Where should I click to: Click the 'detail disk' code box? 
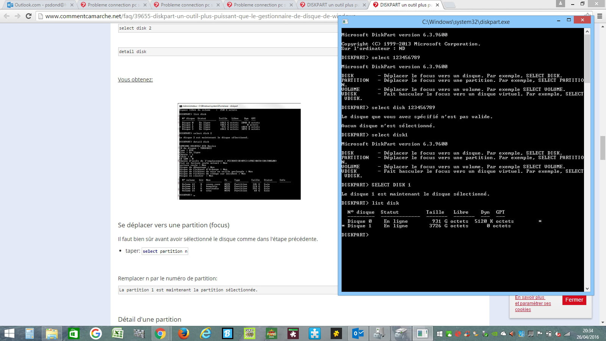(228, 52)
